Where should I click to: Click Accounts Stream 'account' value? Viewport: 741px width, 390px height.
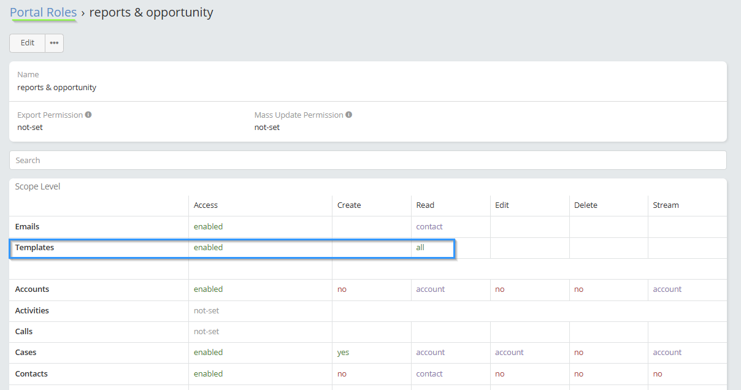(x=667, y=289)
